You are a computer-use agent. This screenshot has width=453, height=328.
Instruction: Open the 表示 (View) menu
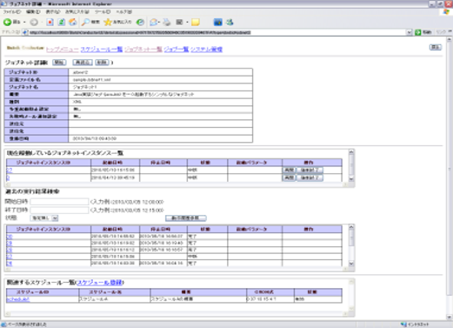click(x=53, y=12)
